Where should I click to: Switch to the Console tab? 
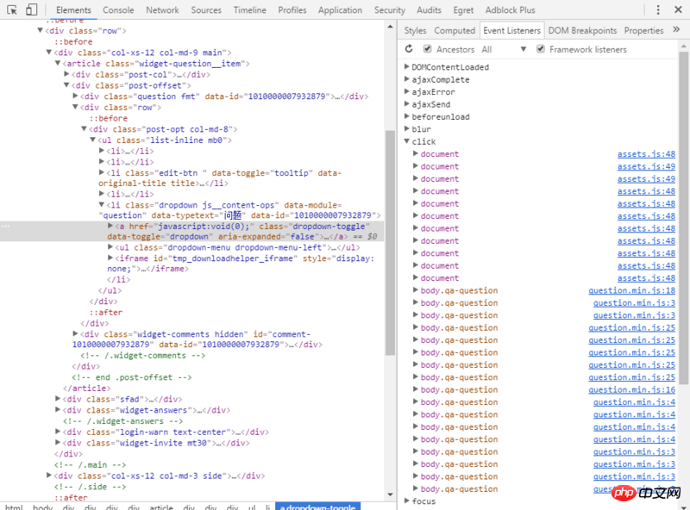(x=118, y=10)
